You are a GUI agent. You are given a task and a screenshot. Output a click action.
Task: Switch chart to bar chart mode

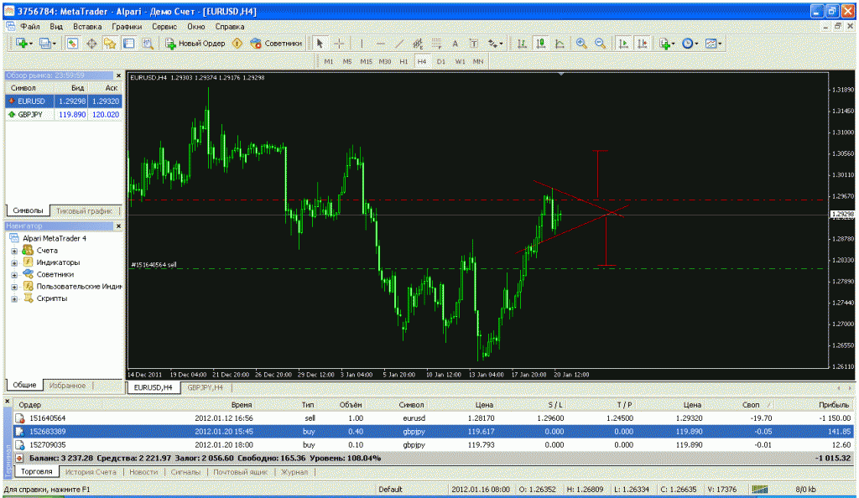click(522, 43)
